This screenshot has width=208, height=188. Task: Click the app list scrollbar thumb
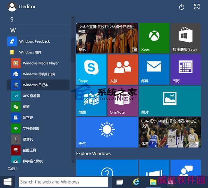(x=73, y=50)
